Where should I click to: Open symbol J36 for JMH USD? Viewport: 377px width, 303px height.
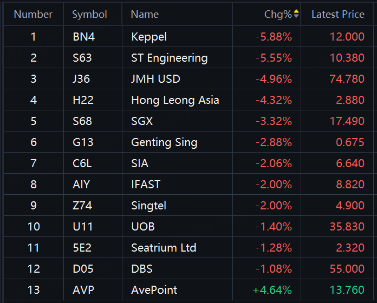click(x=81, y=79)
